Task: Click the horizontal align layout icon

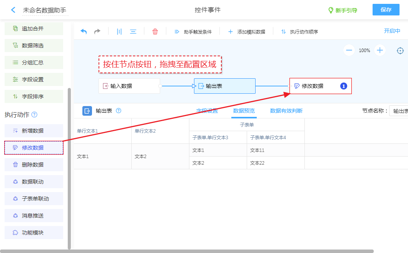Action: [x=133, y=32]
